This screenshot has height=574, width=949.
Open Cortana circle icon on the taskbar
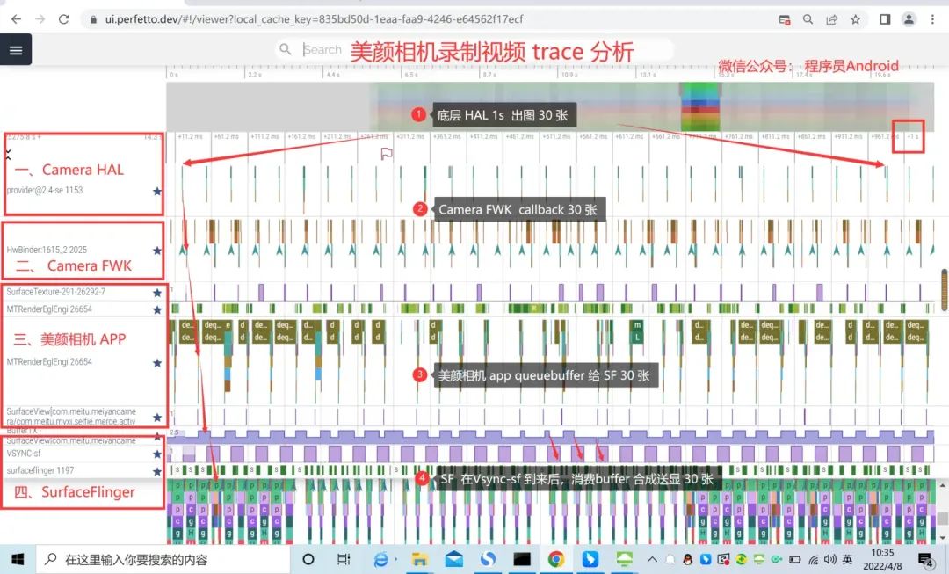coord(308,559)
